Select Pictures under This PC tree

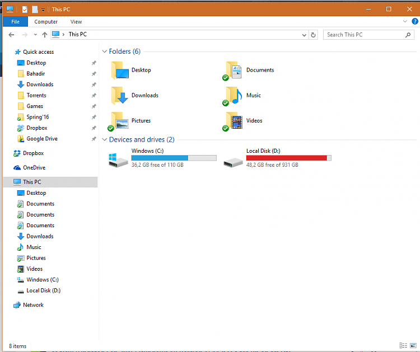pos(31,258)
